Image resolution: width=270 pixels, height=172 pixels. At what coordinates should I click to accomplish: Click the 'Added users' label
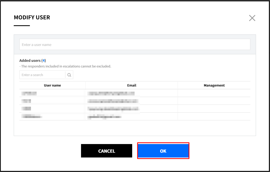click(x=30, y=61)
